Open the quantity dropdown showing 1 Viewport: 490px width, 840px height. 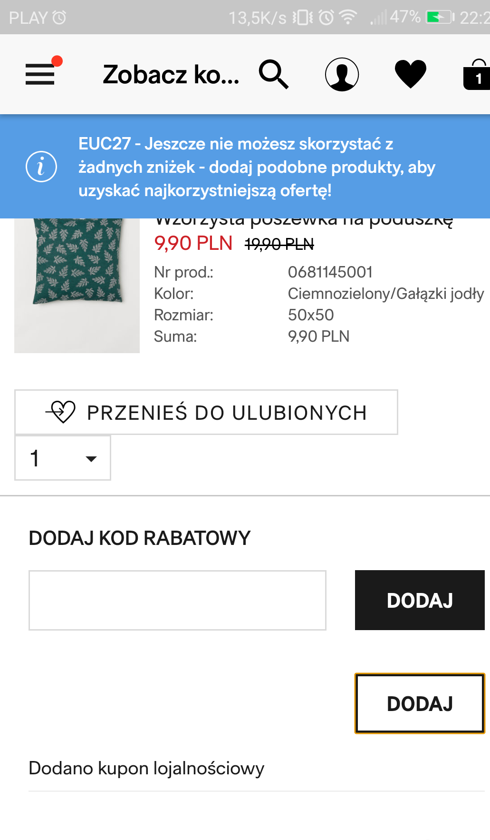pyautogui.click(x=62, y=458)
